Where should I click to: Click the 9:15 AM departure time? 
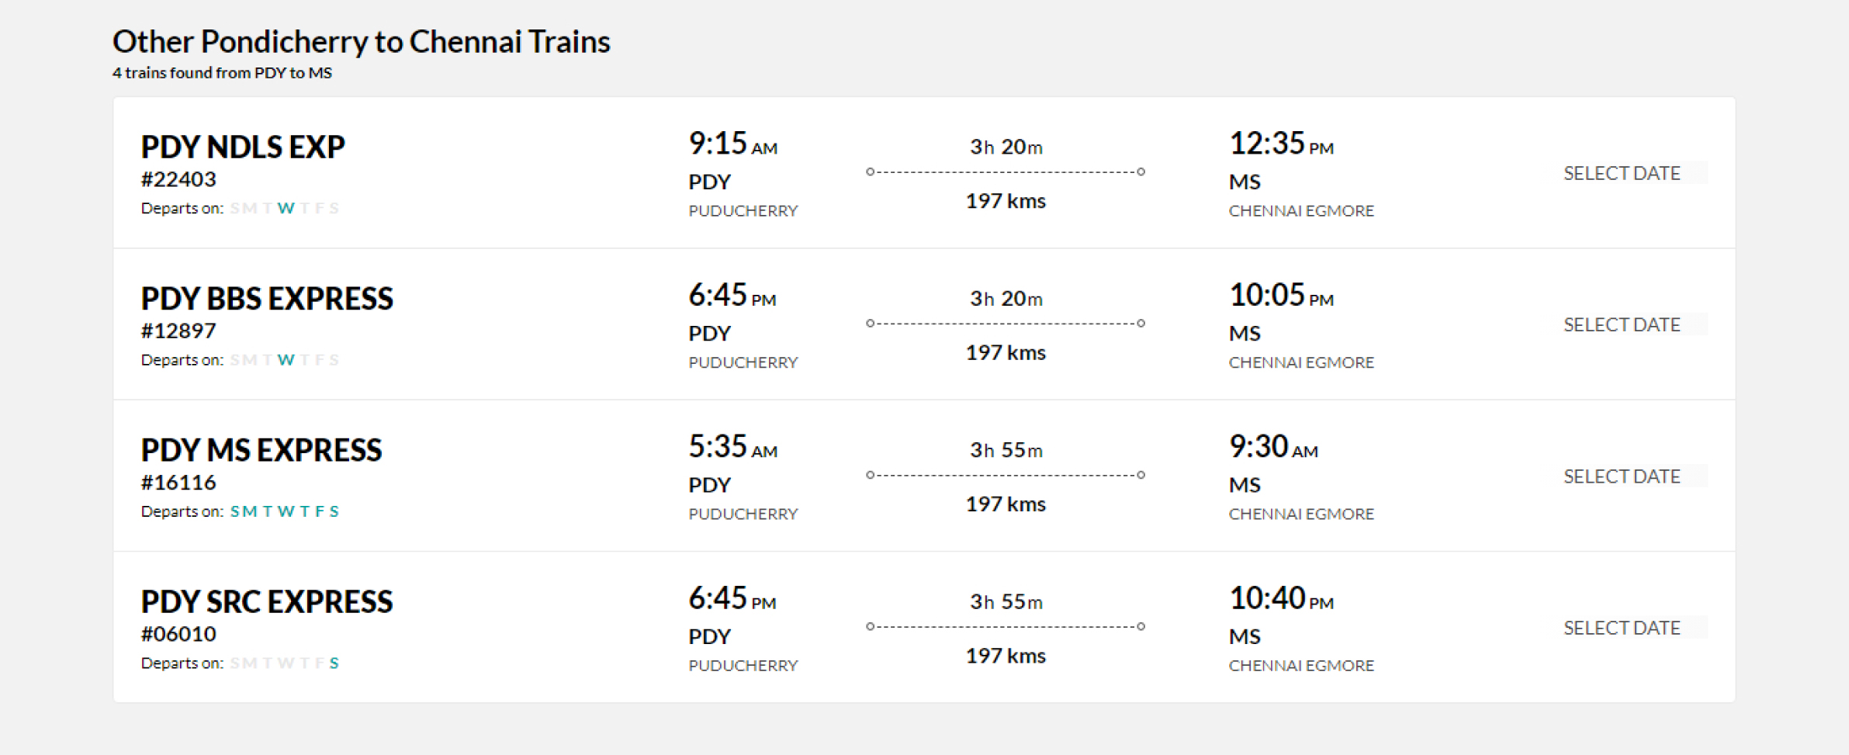[x=732, y=144]
